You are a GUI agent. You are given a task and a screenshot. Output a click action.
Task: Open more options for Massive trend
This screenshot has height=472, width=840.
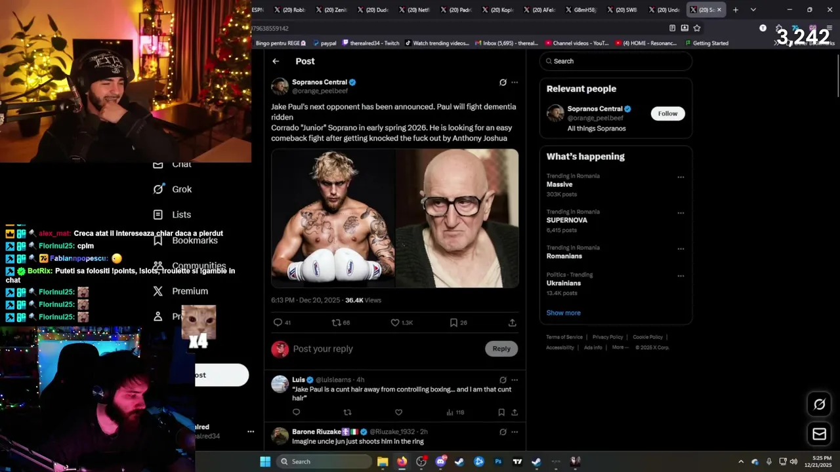pyautogui.click(x=681, y=177)
